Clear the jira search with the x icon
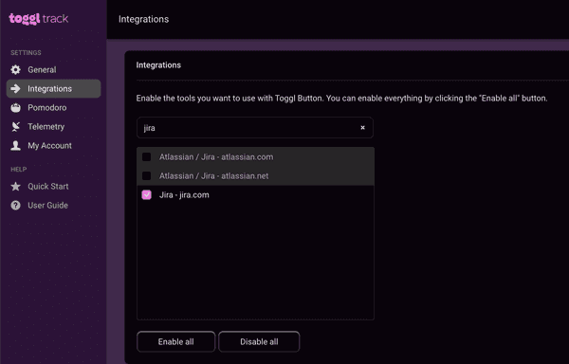Screen dimensions: 569x364 tap(362, 128)
